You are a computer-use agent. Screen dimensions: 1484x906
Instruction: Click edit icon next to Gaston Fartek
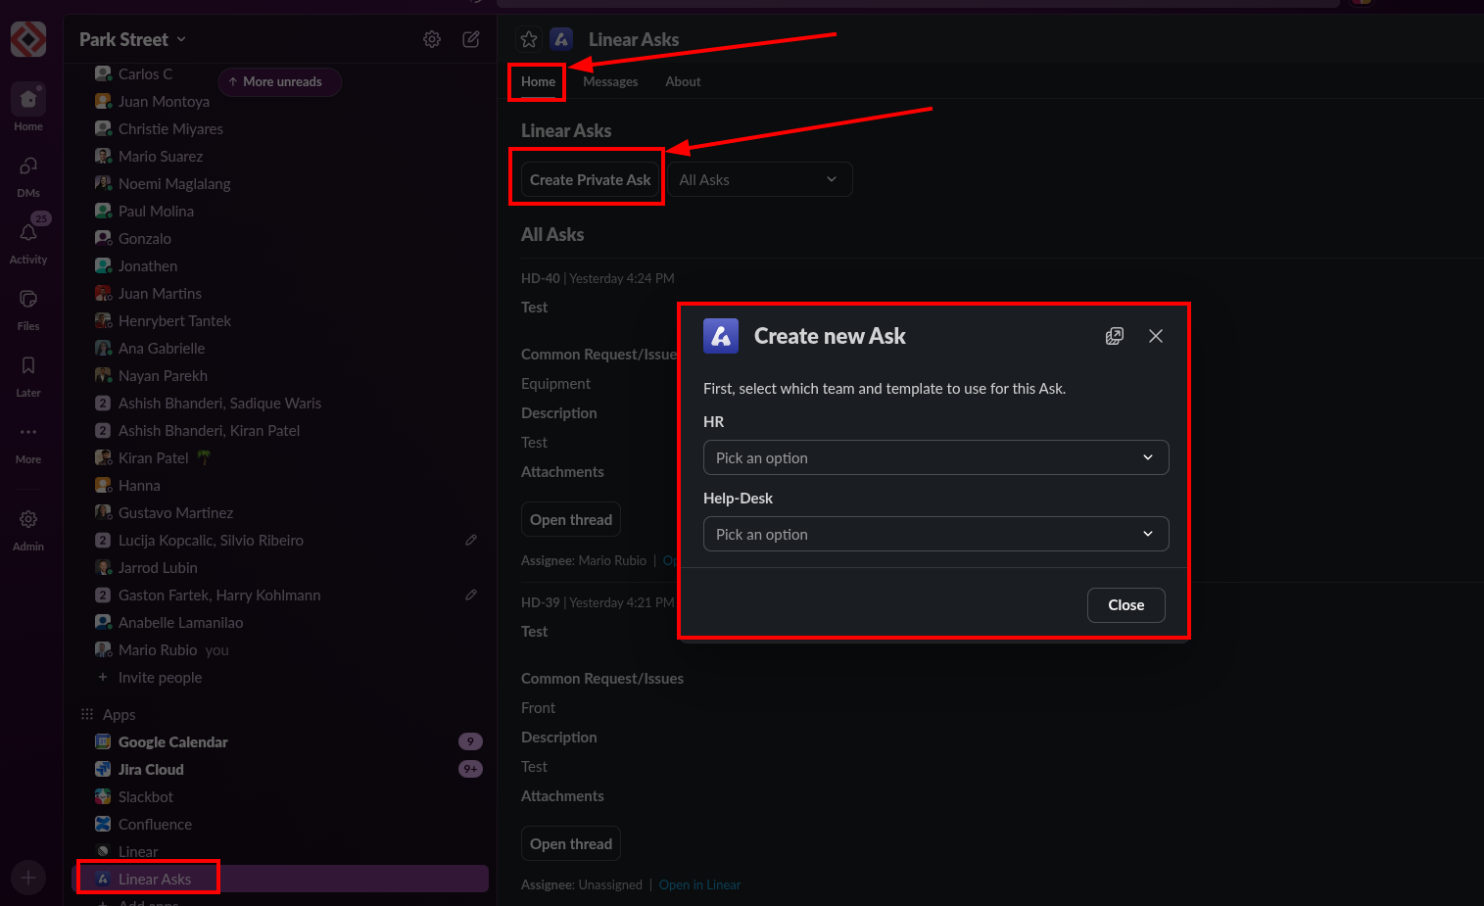[x=471, y=595]
